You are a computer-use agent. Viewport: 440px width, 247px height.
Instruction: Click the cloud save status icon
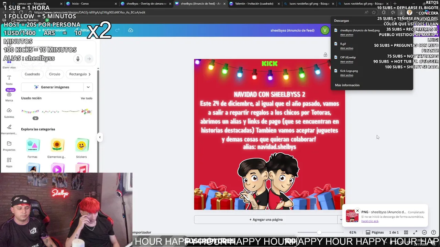(131, 30)
